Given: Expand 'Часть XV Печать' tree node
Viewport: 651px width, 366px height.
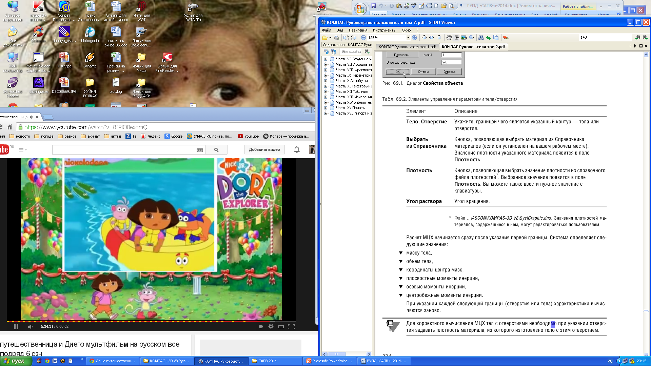Looking at the screenshot, I should click(326, 108).
